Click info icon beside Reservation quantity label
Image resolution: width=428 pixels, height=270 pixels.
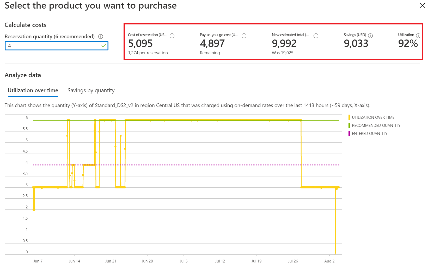coord(101,37)
